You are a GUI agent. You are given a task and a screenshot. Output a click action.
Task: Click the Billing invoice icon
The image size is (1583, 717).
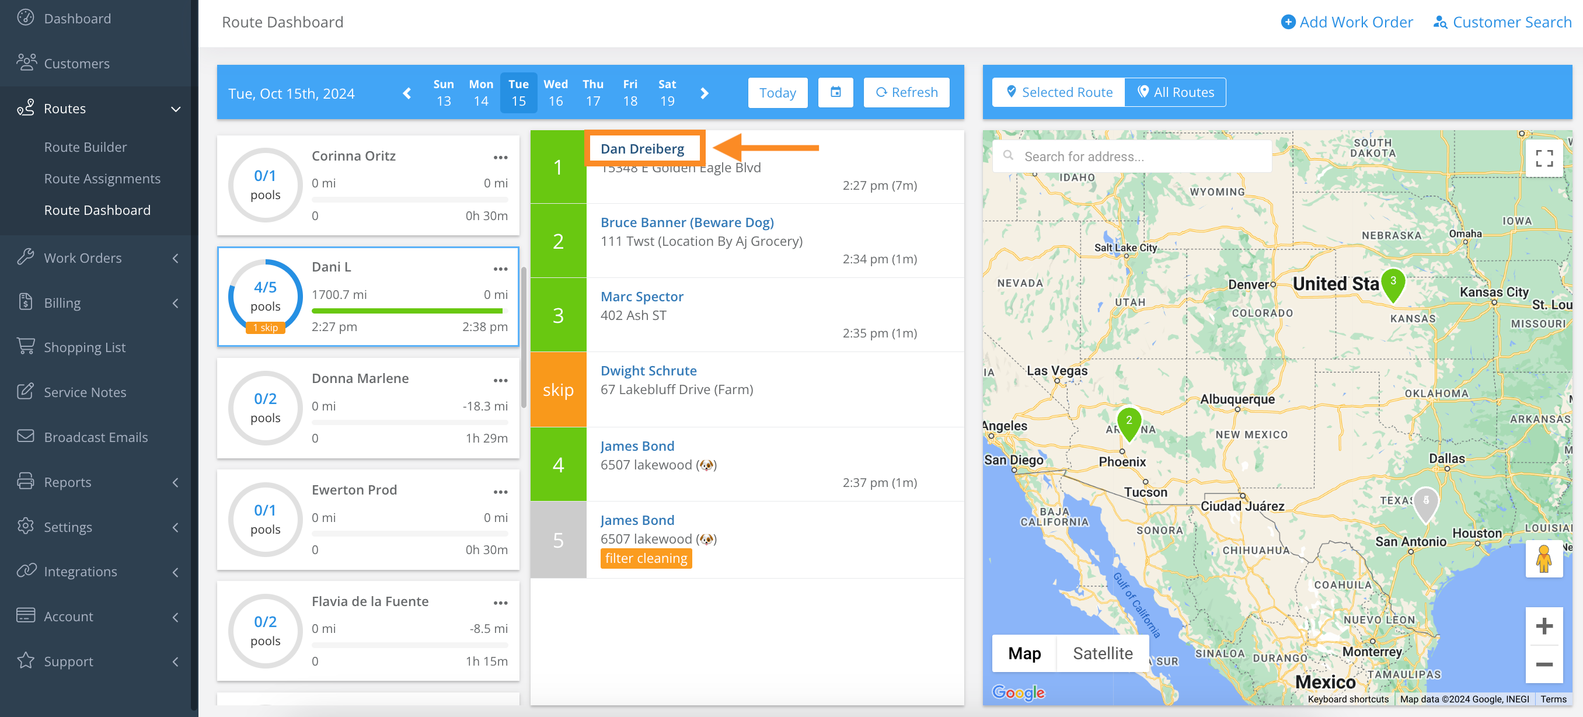26,302
